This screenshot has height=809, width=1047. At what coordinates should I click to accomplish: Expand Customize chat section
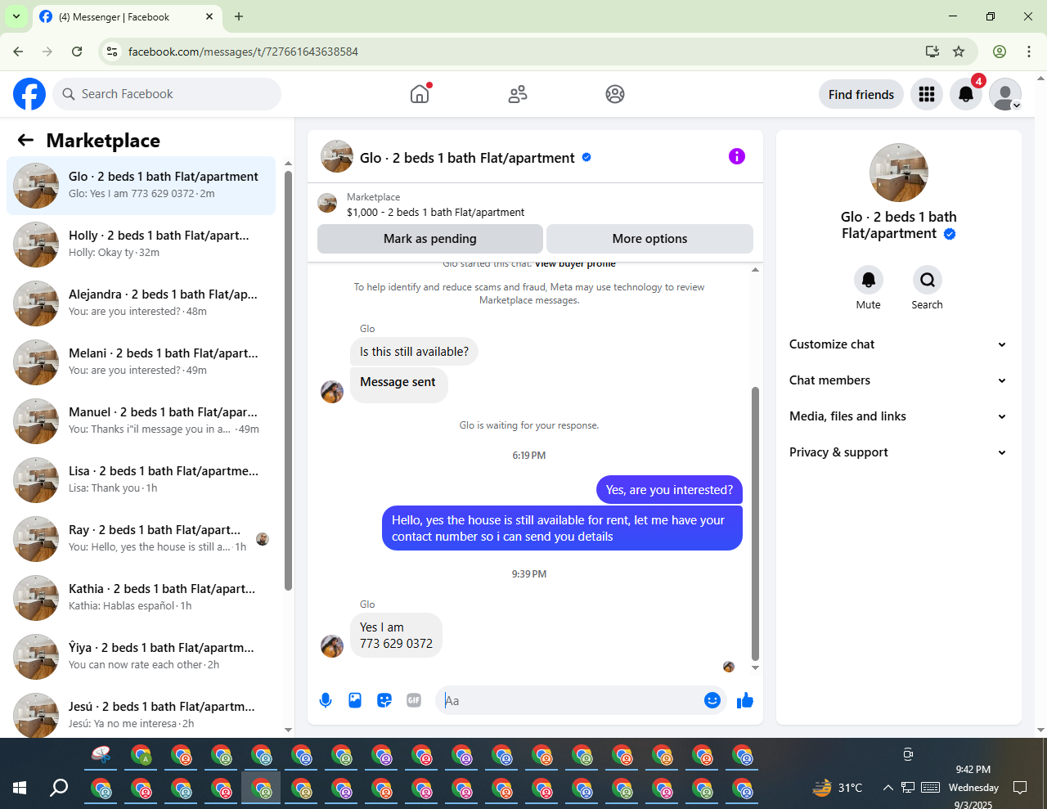(898, 344)
